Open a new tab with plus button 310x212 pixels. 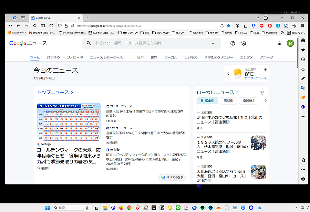point(87,18)
